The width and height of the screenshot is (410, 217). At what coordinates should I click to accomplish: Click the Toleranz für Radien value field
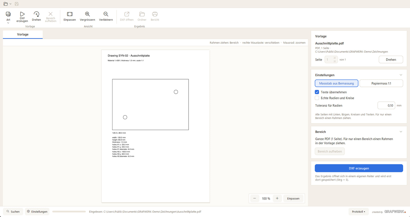[x=386, y=105]
